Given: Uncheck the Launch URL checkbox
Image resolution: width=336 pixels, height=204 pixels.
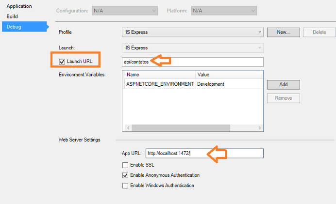Looking at the screenshot, I should pyautogui.click(x=62, y=62).
